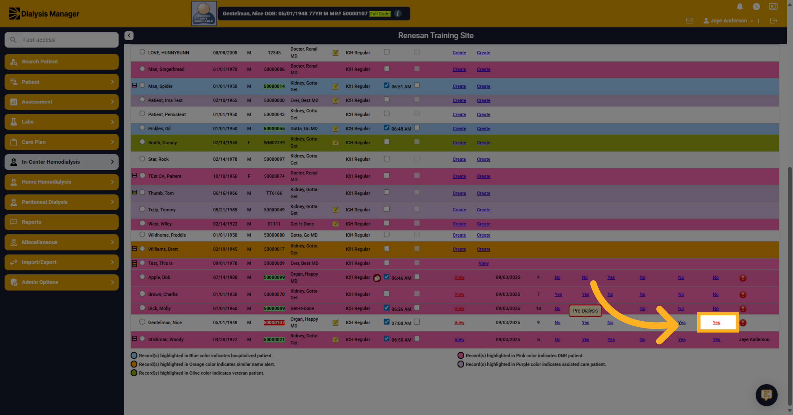Image resolution: width=793 pixels, height=415 pixels.
Task: Expand the Admin Options menu
Action: coord(61,282)
